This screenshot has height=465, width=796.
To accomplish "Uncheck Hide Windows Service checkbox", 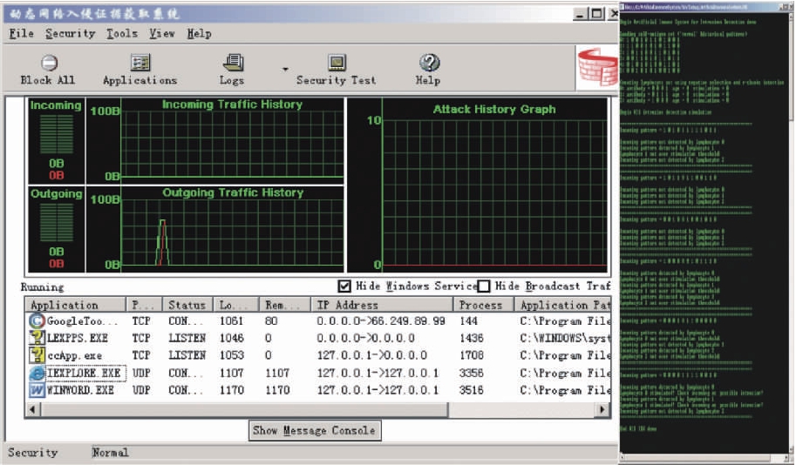I will click(x=344, y=286).
